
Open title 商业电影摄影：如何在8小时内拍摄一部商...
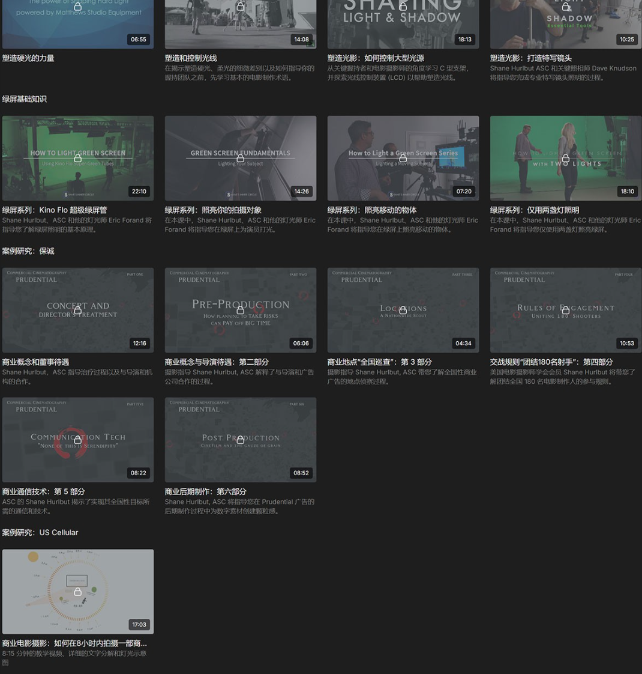(75, 643)
